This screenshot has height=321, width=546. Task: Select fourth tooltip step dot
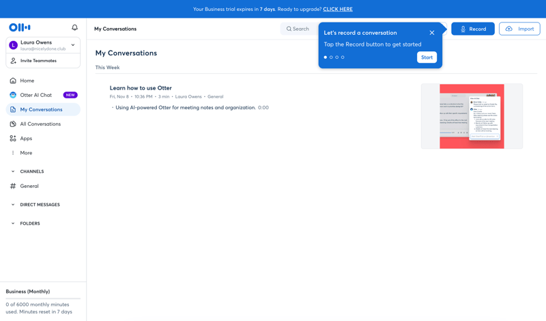(x=343, y=57)
